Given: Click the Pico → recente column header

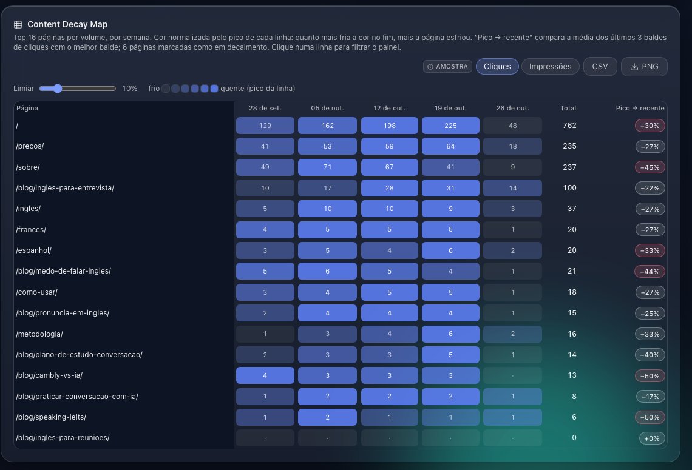Looking at the screenshot, I should (640, 108).
